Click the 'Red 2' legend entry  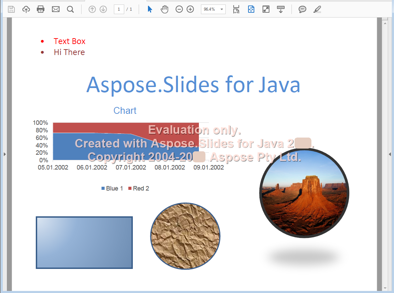click(139, 188)
